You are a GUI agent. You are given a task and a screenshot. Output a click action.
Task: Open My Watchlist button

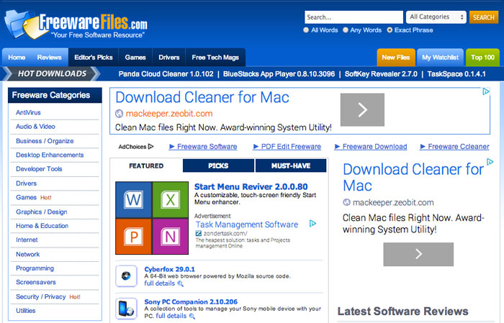coord(440,58)
